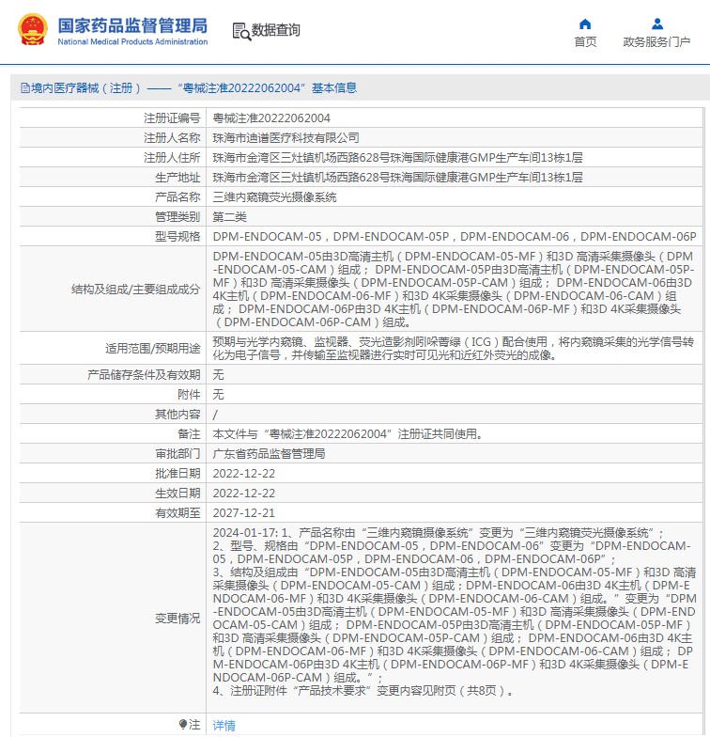Click the national emblem logo
The image size is (710, 737).
pyautogui.click(x=33, y=30)
